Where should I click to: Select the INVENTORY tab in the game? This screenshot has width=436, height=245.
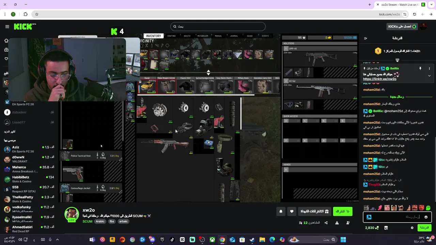(153, 36)
